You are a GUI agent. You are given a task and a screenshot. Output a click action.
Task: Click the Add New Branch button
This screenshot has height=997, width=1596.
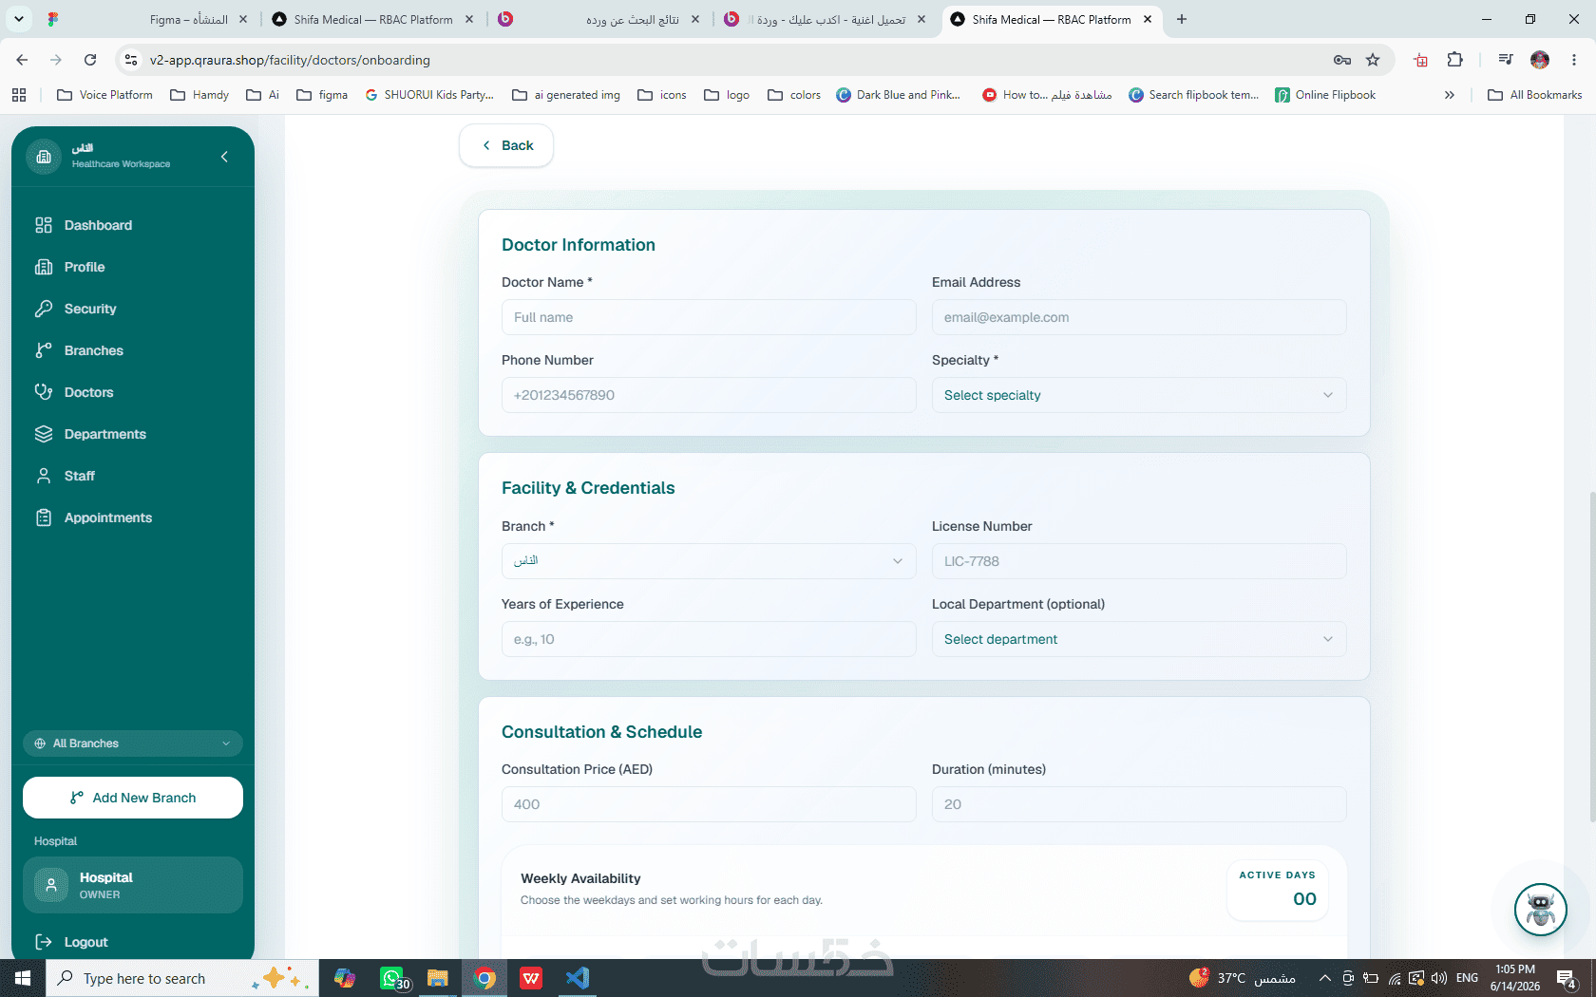133,798
